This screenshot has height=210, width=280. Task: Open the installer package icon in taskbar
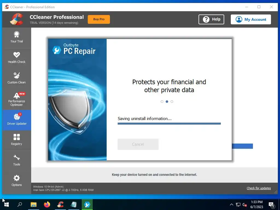pyautogui.click(x=74, y=205)
